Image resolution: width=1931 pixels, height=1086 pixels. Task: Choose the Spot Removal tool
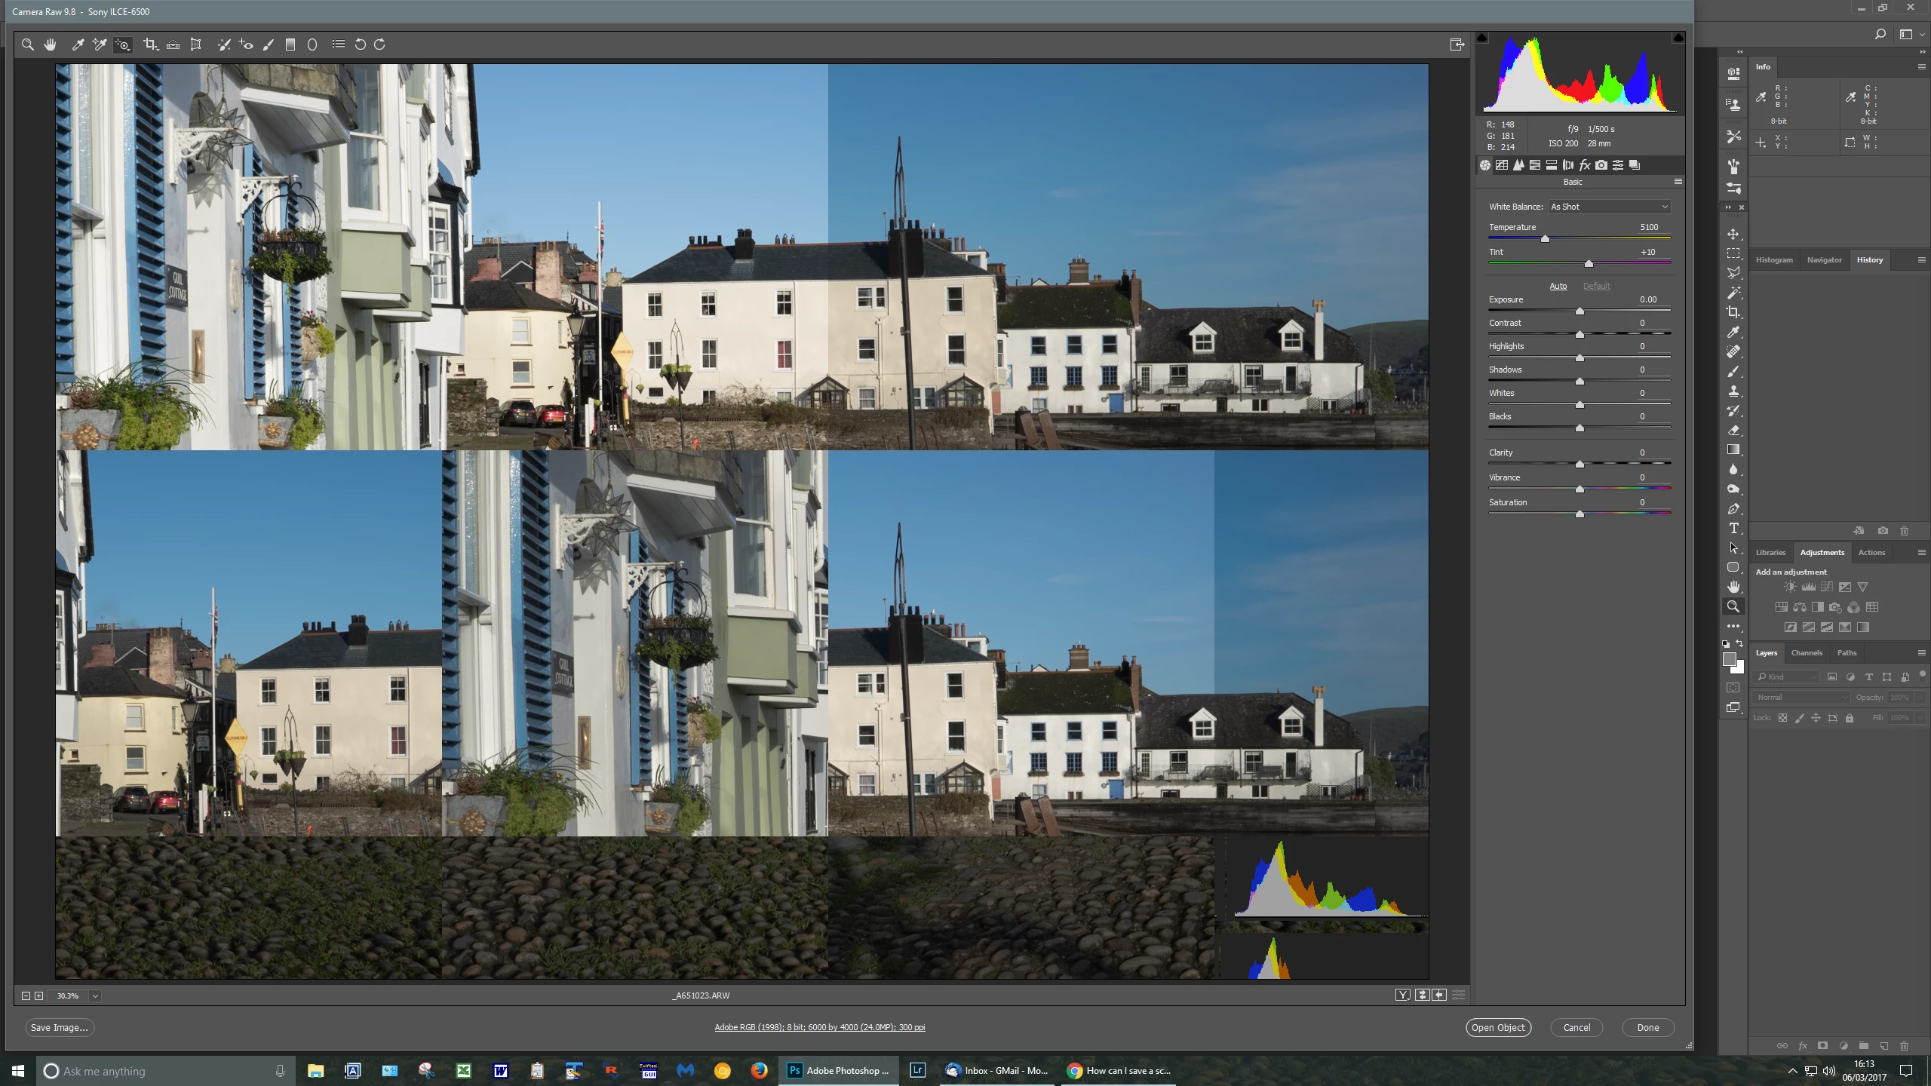pos(224,44)
